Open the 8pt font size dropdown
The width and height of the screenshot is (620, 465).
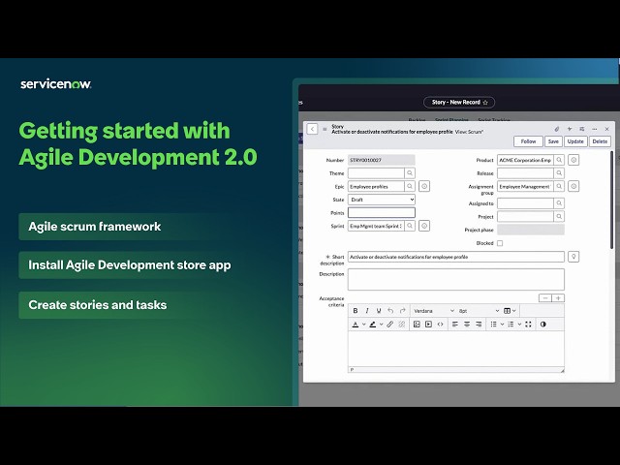[x=479, y=311]
